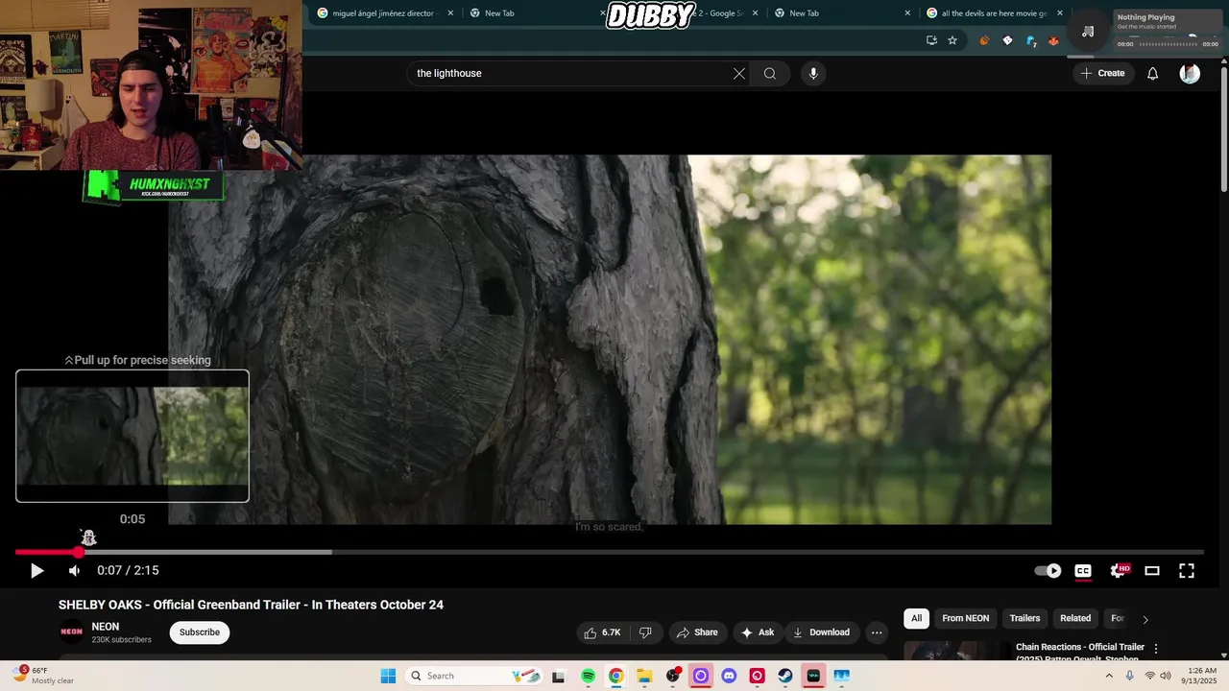Open more actions three-dot menu
Image resolution: width=1229 pixels, height=691 pixels.
877,632
